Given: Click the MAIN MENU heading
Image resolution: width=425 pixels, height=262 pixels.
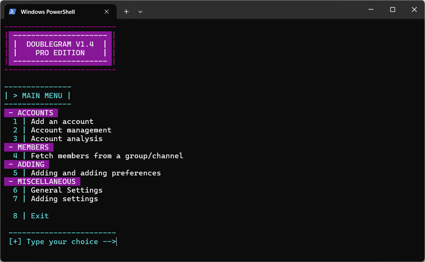Looking at the screenshot, I should (42, 96).
